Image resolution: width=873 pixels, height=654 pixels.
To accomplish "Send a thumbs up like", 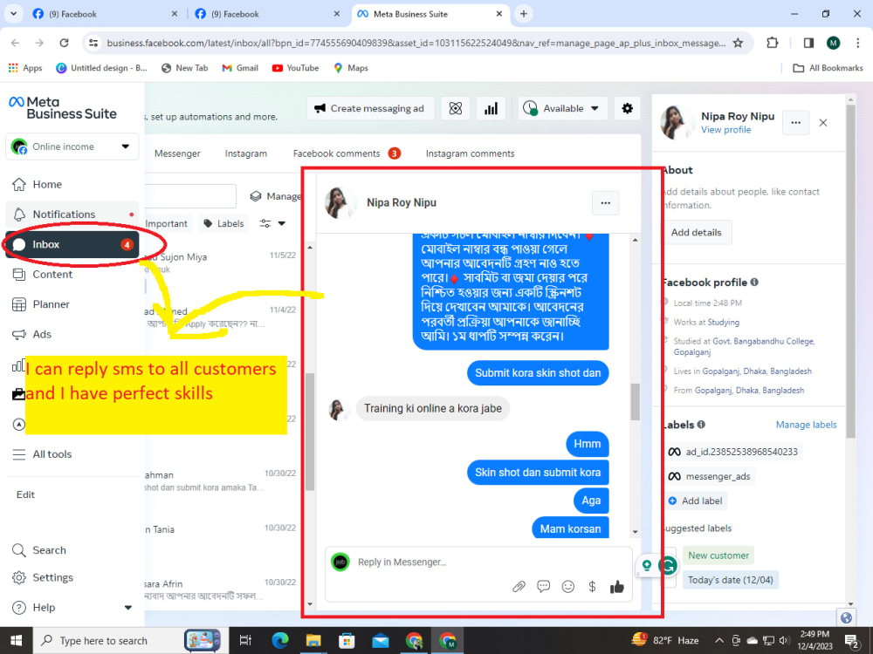I will click(617, 587).
